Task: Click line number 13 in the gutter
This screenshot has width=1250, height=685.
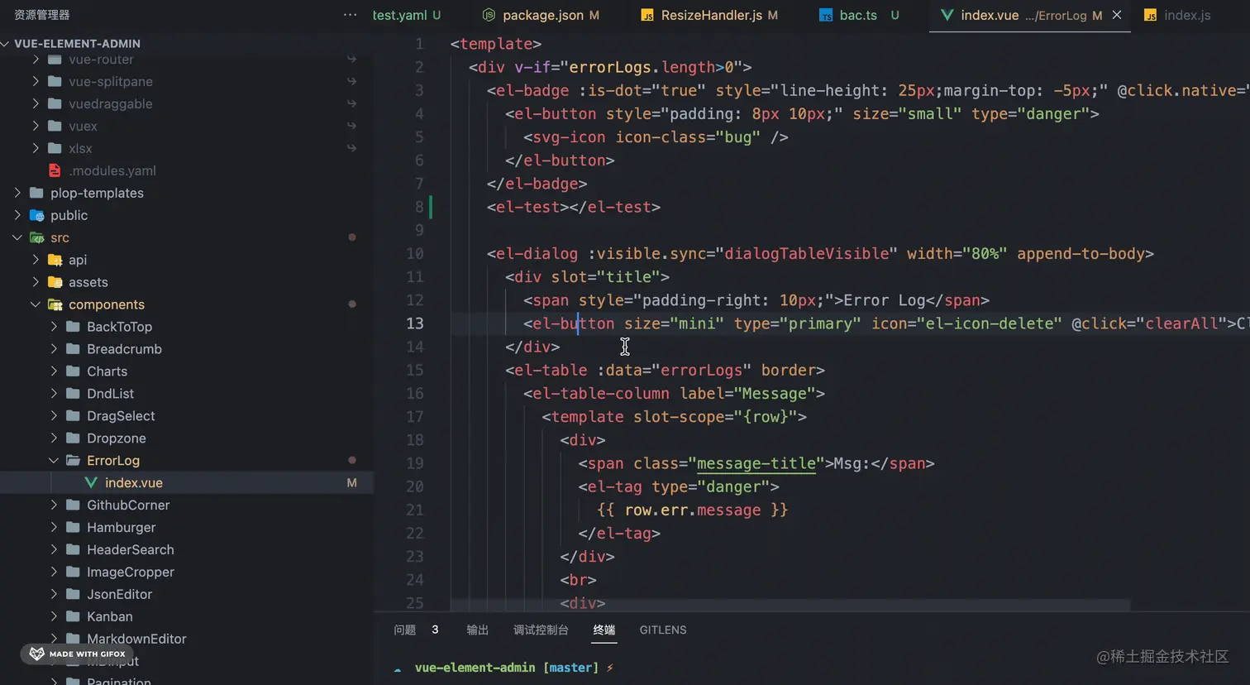Action: coord(415,323)
